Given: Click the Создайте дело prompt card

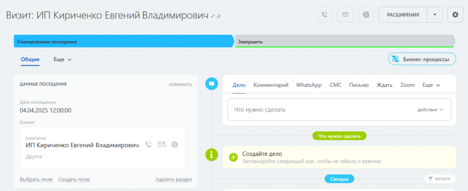Looking at the screenshot, I should pyautogui.click(x=340, y=157).
